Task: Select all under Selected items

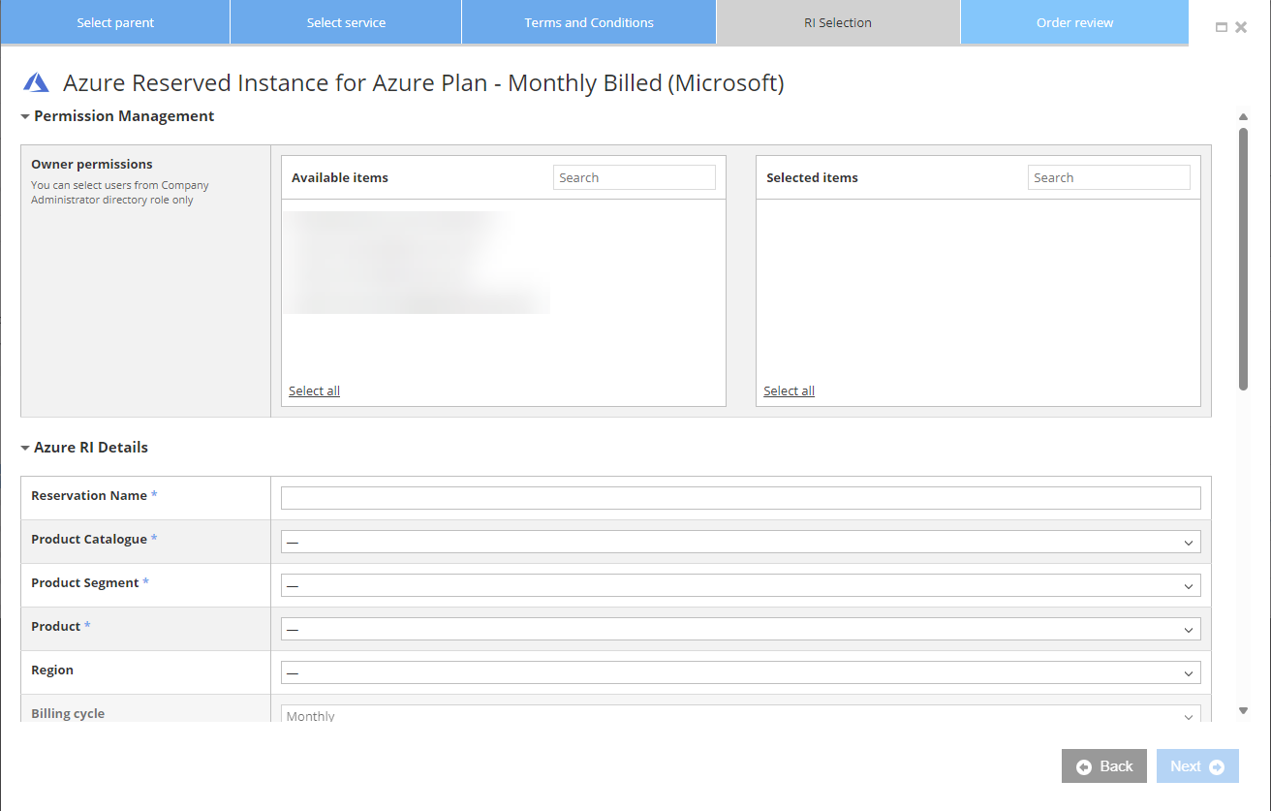Action: [x=789, y=390]
